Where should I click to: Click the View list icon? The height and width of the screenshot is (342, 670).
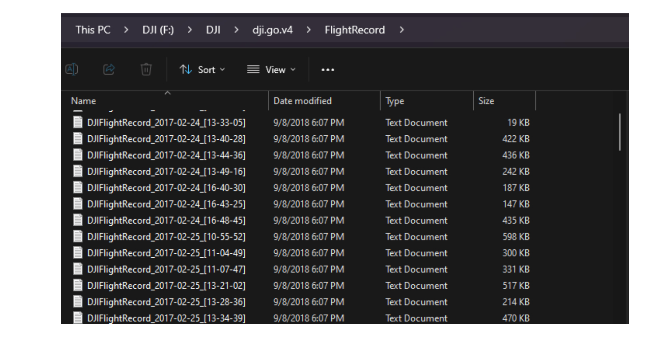tap(253, 69)
